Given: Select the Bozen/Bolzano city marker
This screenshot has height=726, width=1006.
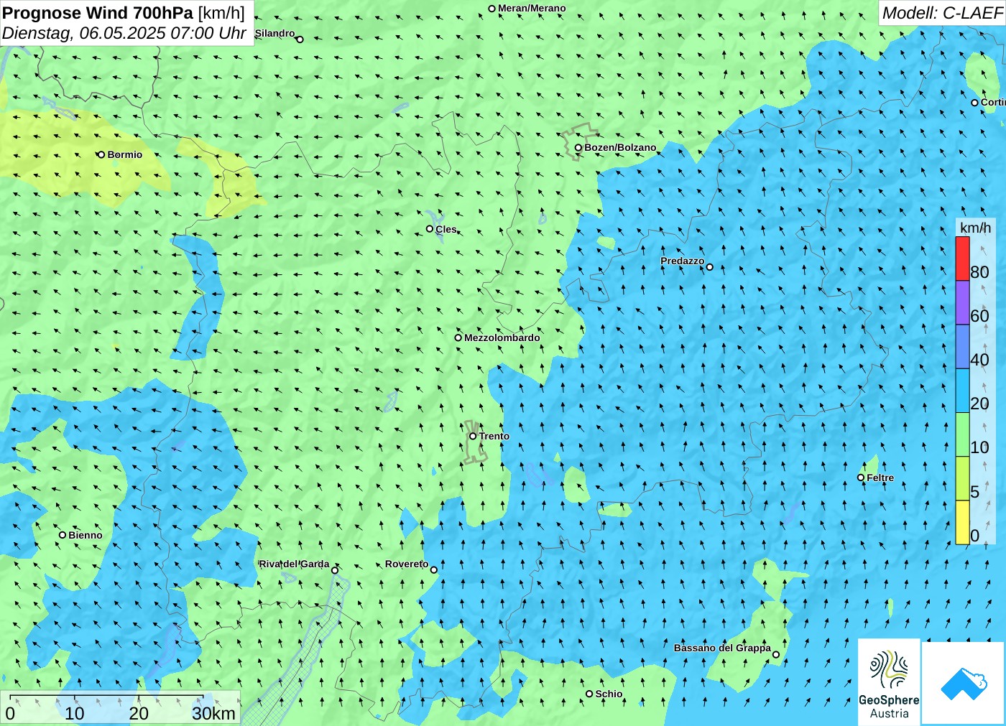Looking at the screenshot, I should click(x=578, y=148).
